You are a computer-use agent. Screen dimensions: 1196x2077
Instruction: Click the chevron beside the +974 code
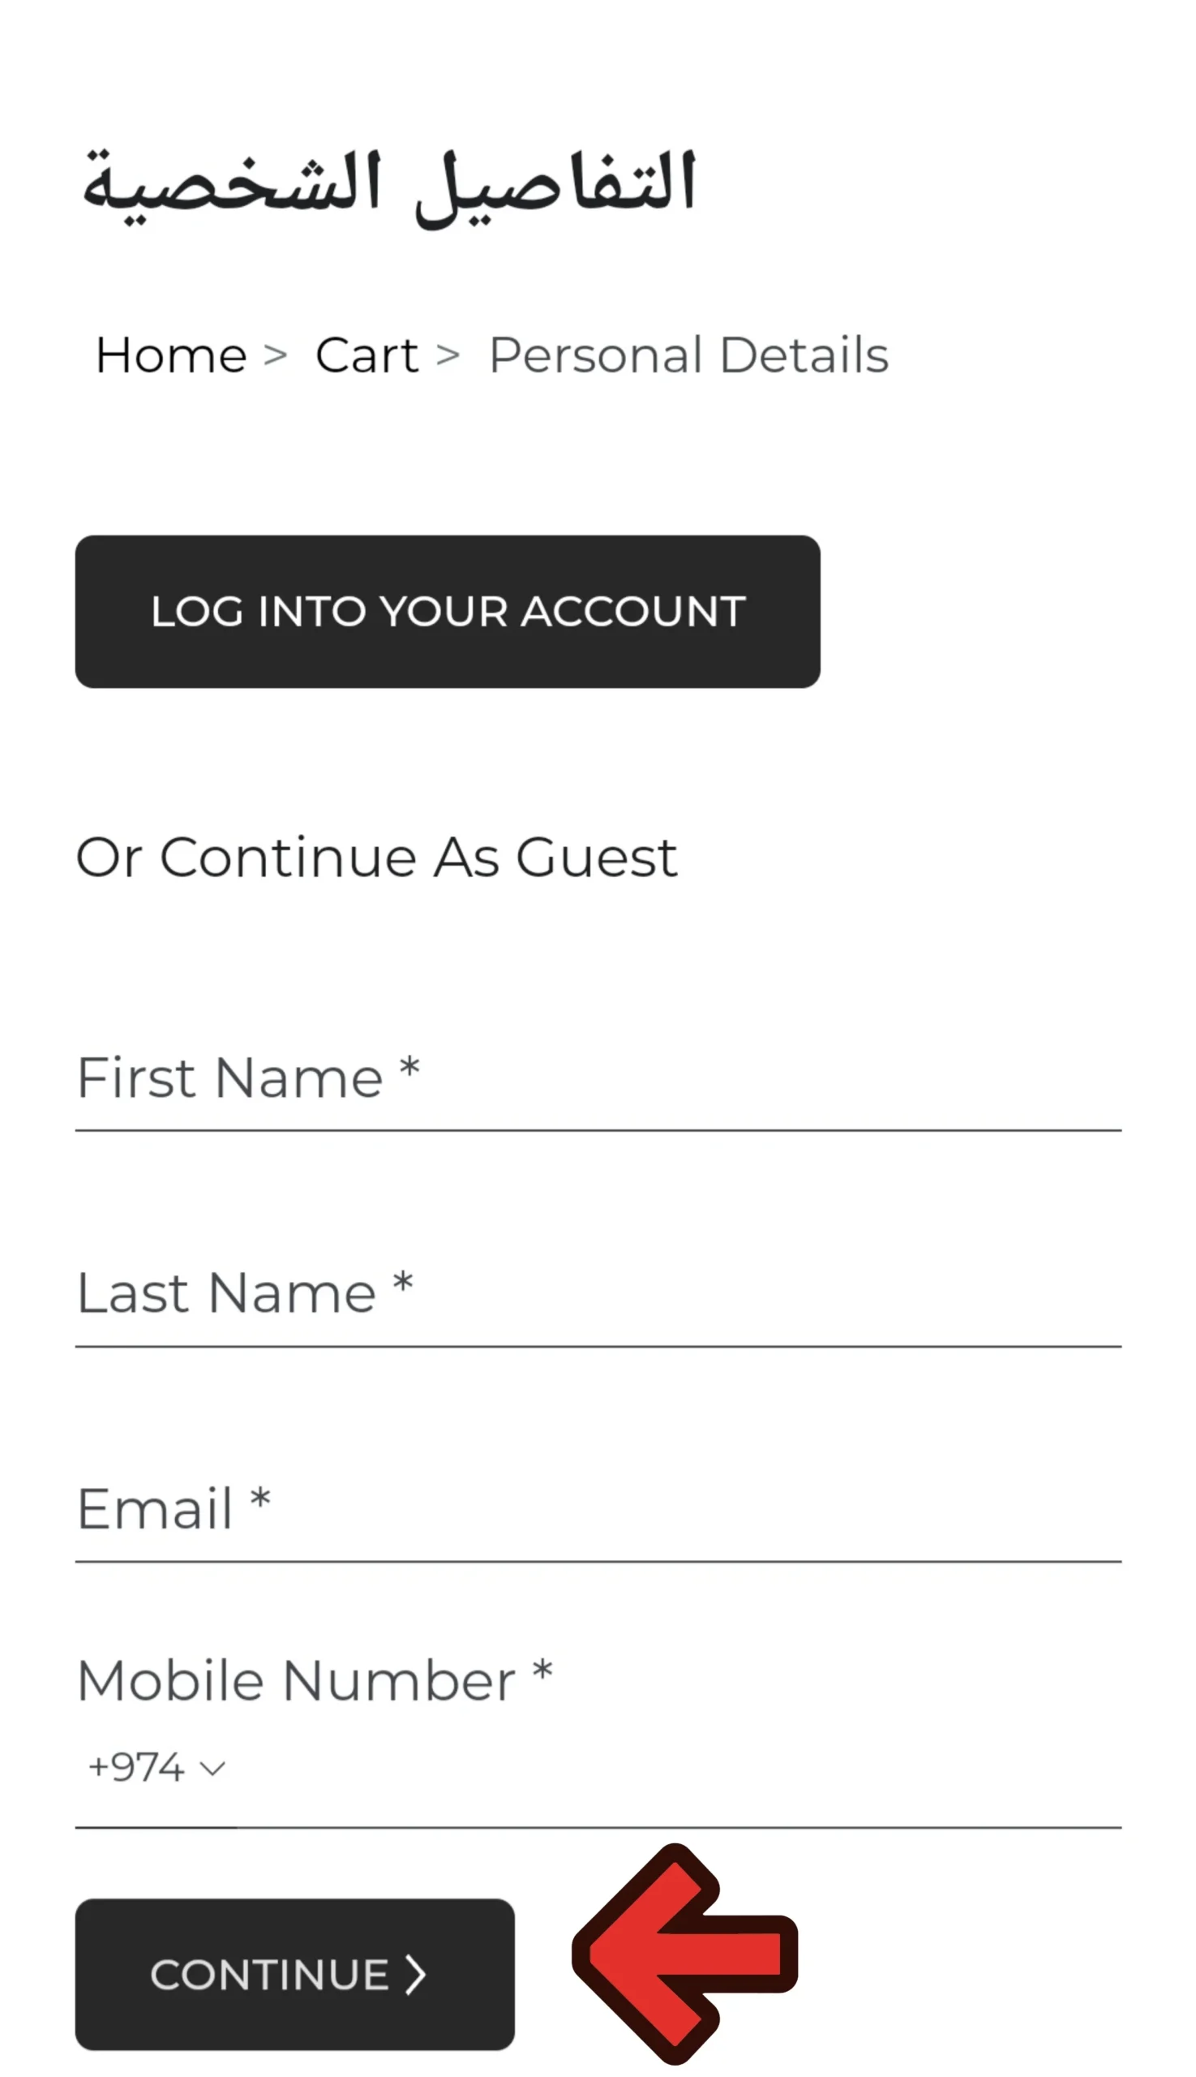[x=212, y=1769]
